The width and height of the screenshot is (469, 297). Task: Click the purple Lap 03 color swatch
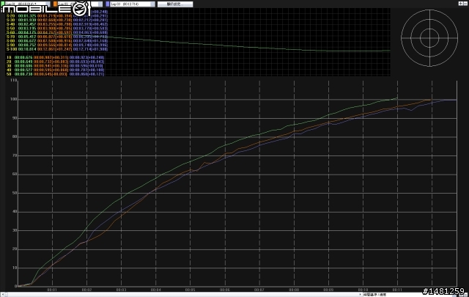pos(108,4)
